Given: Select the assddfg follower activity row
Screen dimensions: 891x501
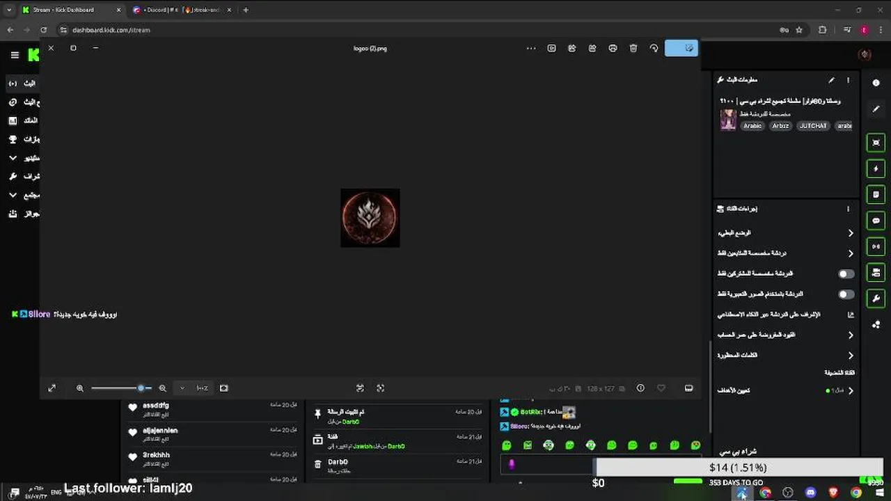Looking at the screenshot, I should click(213, 410).
